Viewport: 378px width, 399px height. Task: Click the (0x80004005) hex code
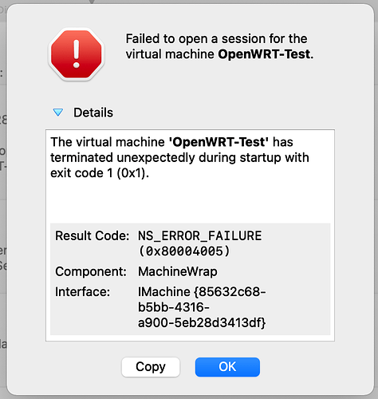coord(184,251)
